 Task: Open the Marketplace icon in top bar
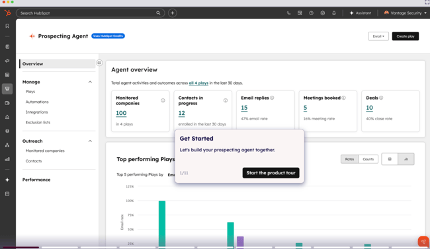tap(300, 13)
